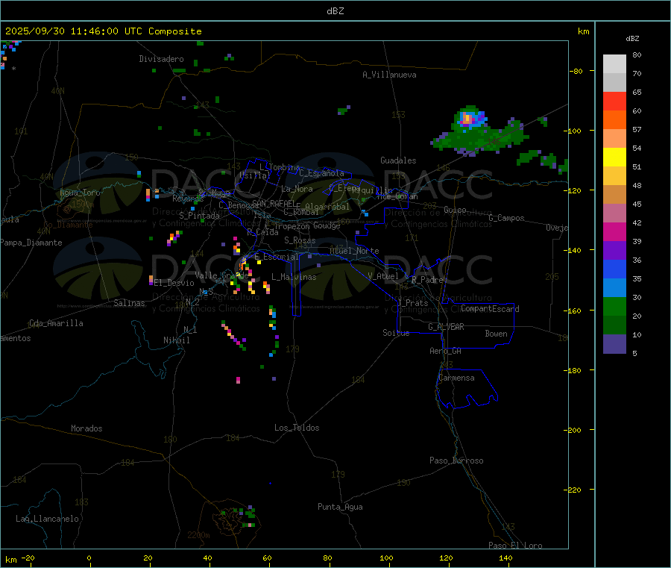Pick the purple 36-39 dBZ legend swatch

(x=614, y=251)
